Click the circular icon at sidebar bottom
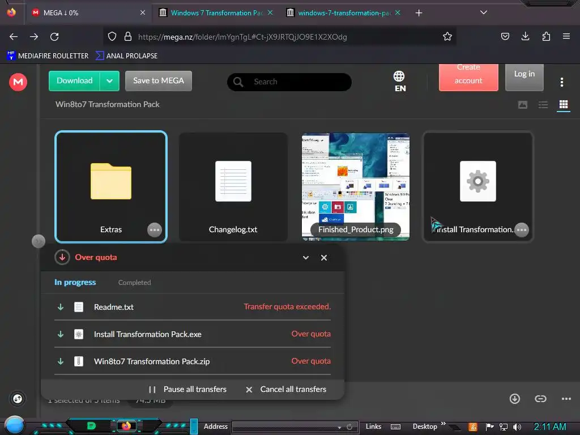Screen dimensions: 580x435 tap(18, 399)
